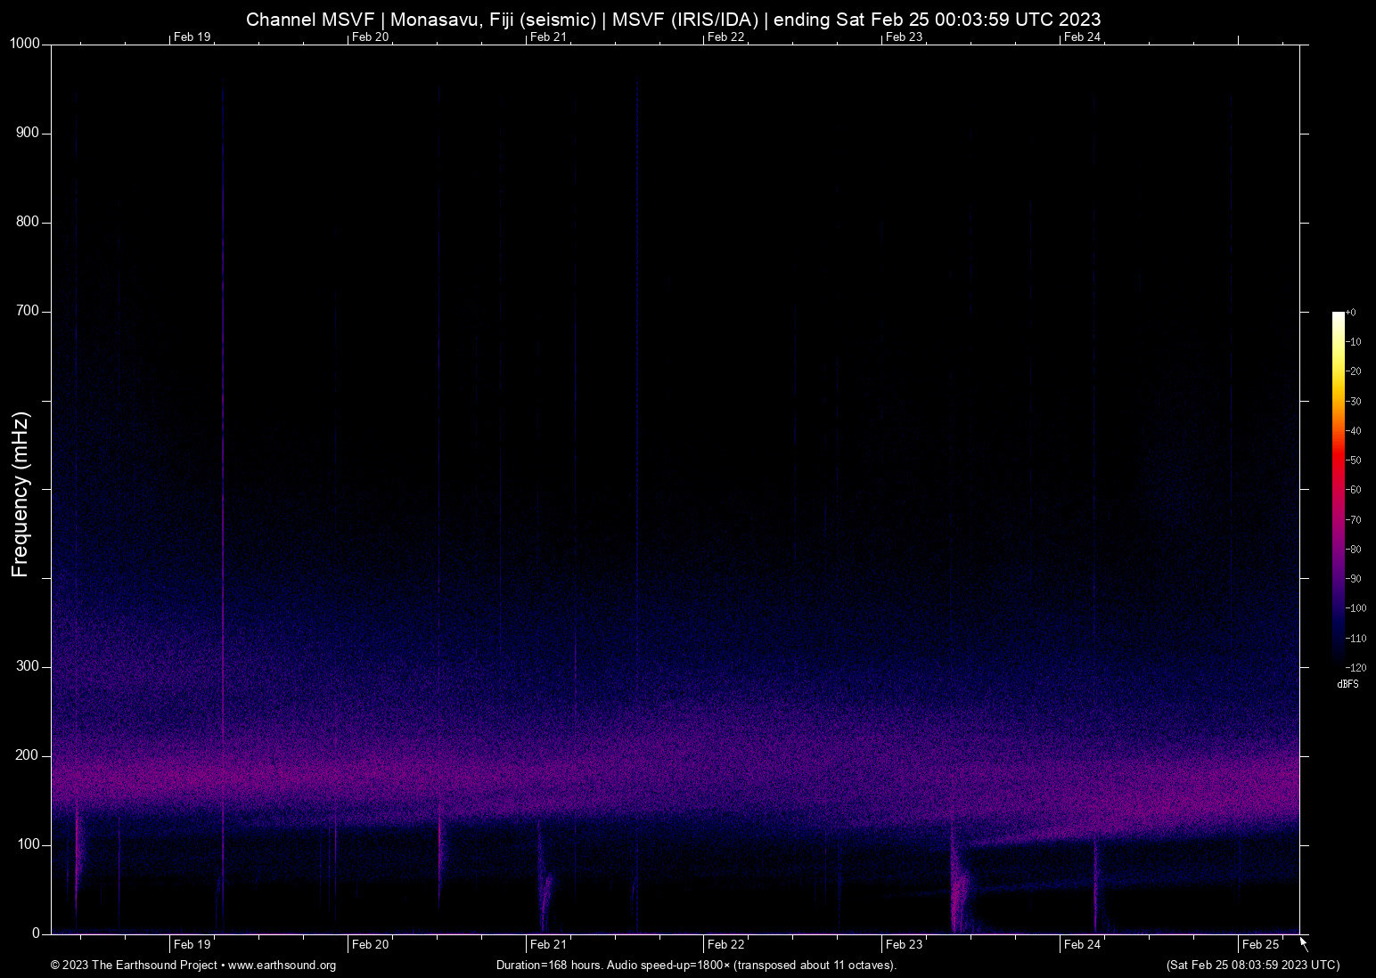Click "Feb 19" on the top time axis
Image resolution: width=1376 pixels, height=978 pixels.
tap(192, 37)
